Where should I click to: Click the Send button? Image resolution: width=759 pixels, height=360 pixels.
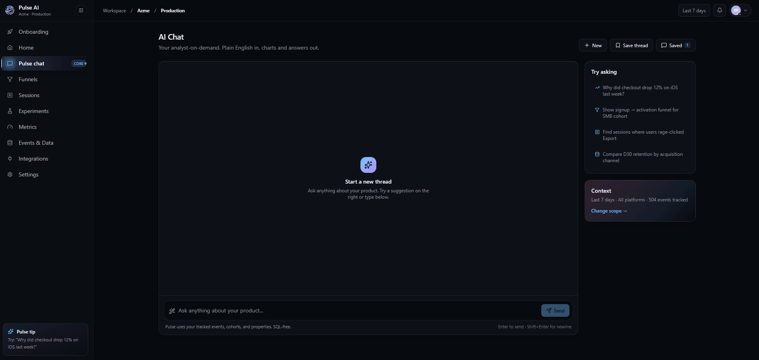coord(555,310)
